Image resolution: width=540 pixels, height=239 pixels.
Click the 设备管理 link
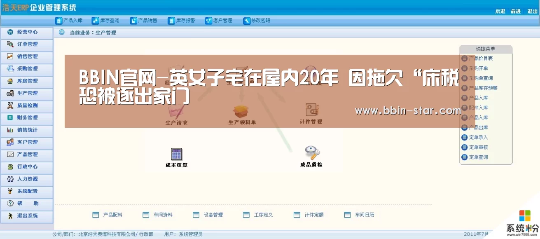point(208,215)
